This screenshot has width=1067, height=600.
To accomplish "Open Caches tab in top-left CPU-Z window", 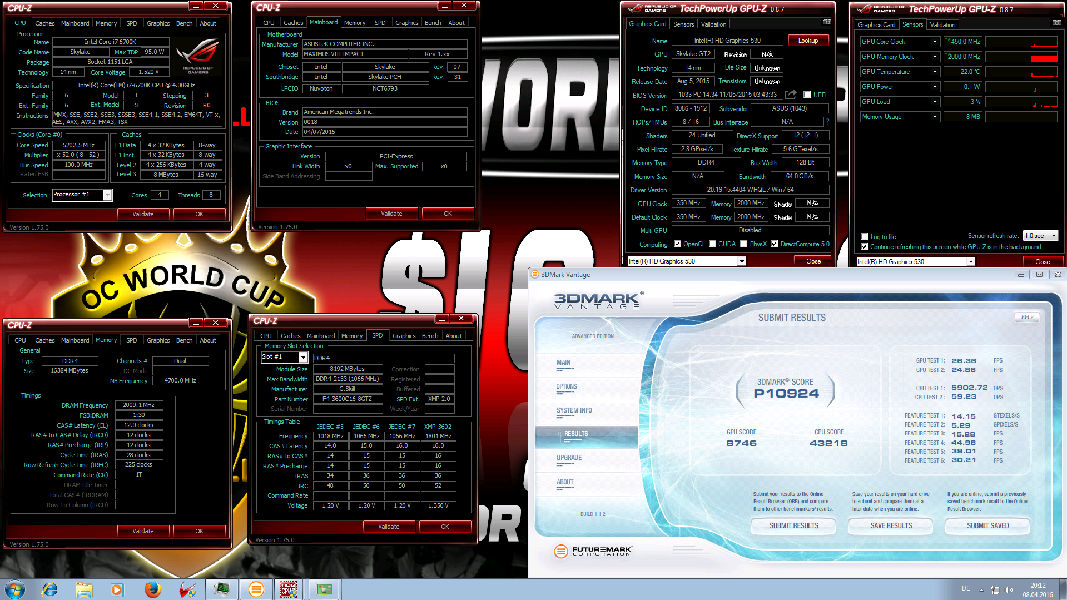I will click(x=45, y=23).
